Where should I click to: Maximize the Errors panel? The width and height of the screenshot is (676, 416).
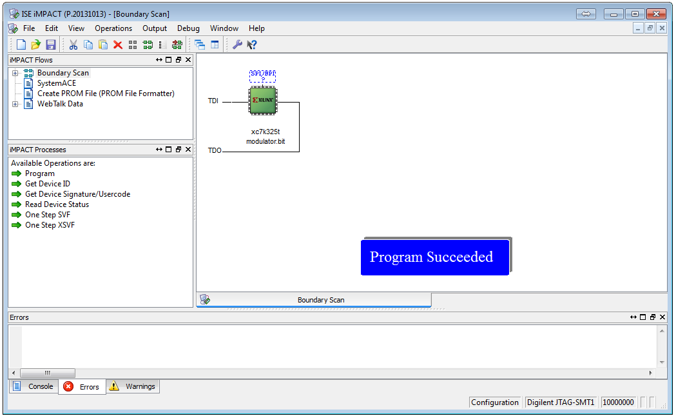click(x=642, y=317)
